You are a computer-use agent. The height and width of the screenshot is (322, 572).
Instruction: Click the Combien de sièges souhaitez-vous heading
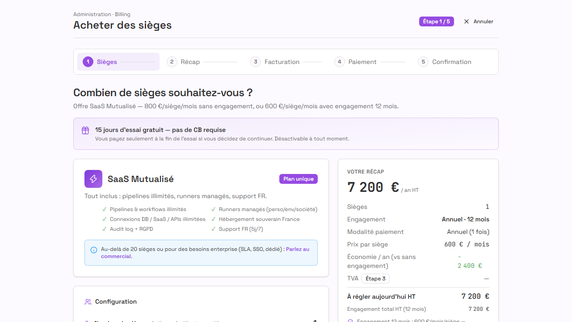coord(163,93)
